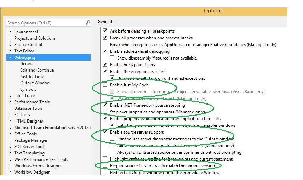
Task: Select the Environment tree item label
Action: 26,32
